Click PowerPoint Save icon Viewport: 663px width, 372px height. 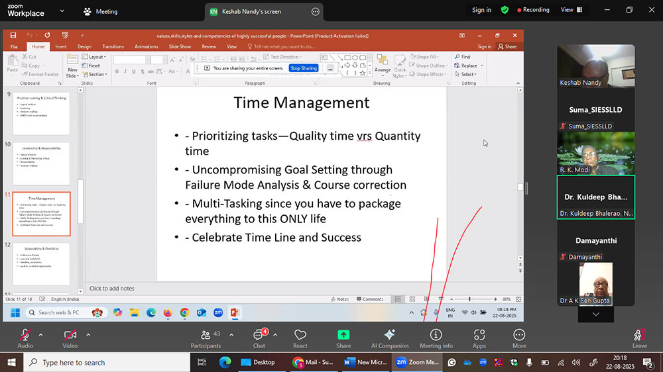pyautogui.click(x=13, y=36)
